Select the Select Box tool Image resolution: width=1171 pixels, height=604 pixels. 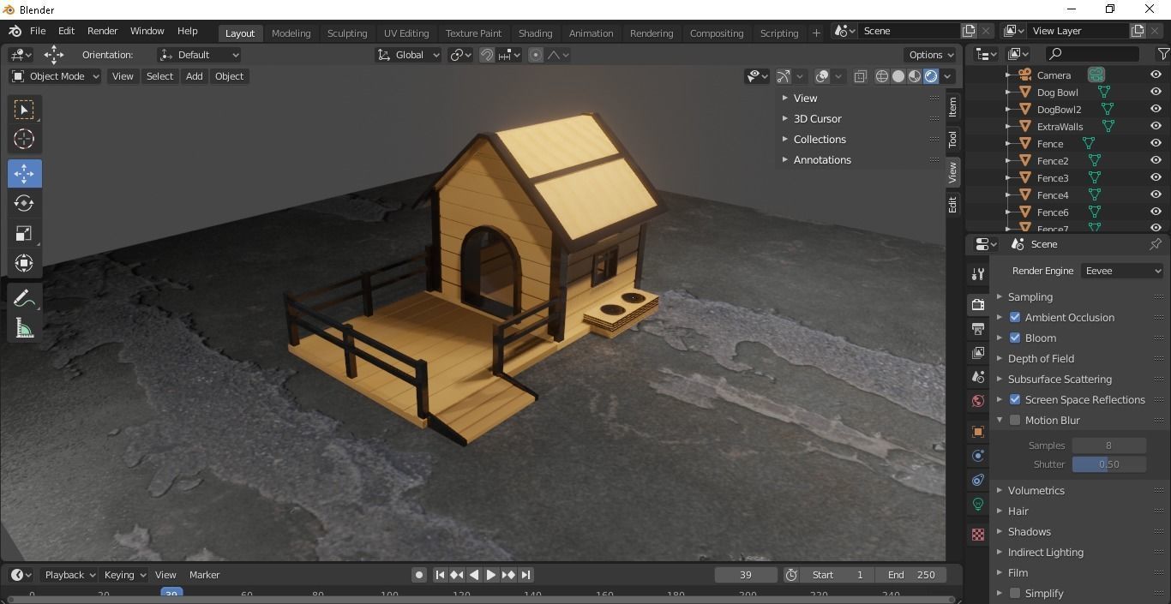tap(24, 110)
